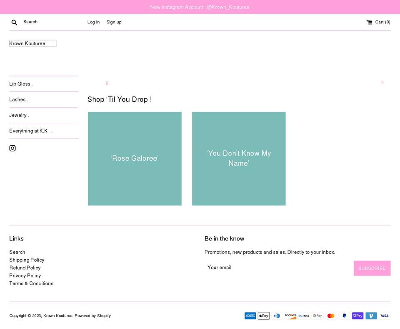The image size is (400, 329).
Task: Open the 'Rose Galoree' collection
Action: click(x=135, y=158)
